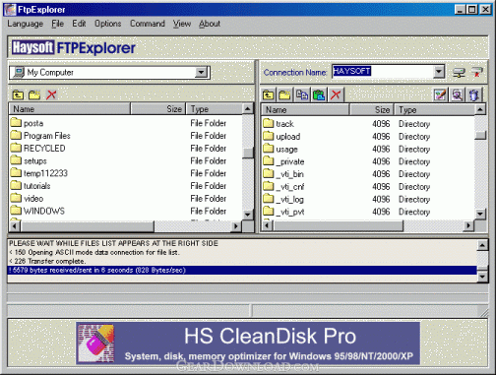Image resolution: width=496 pixels, height=375 pixels.
Task: Click the rightmost icon in remote toolbar
Action: pyautogui.click(x=474, y=95)
